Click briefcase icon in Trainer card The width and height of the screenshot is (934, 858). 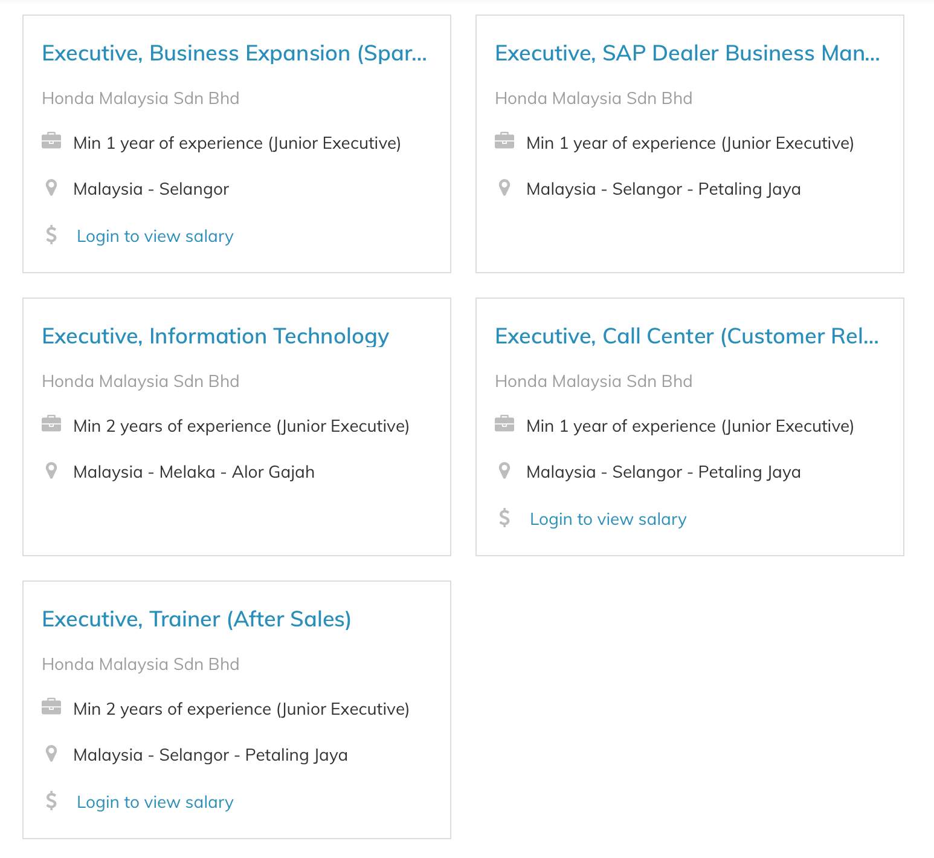coord(51,707)
